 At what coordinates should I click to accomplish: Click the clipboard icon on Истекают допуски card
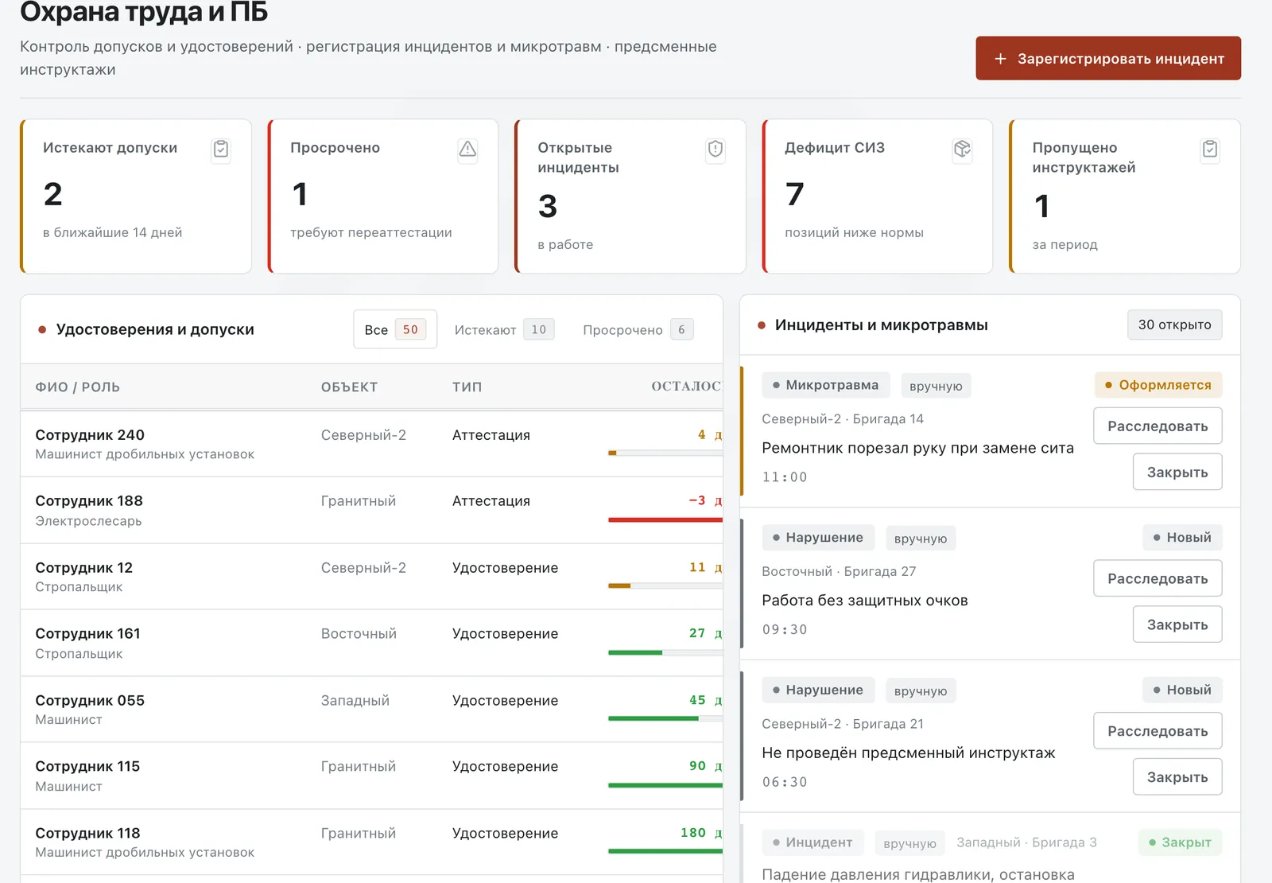click(221, 150)
